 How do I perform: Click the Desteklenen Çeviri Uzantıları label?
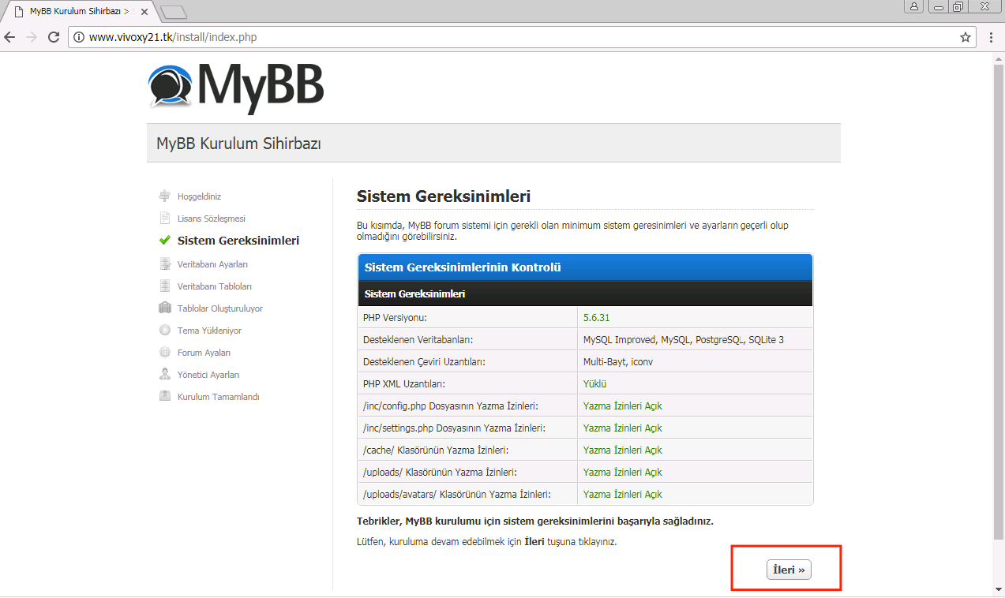[424, 362]
